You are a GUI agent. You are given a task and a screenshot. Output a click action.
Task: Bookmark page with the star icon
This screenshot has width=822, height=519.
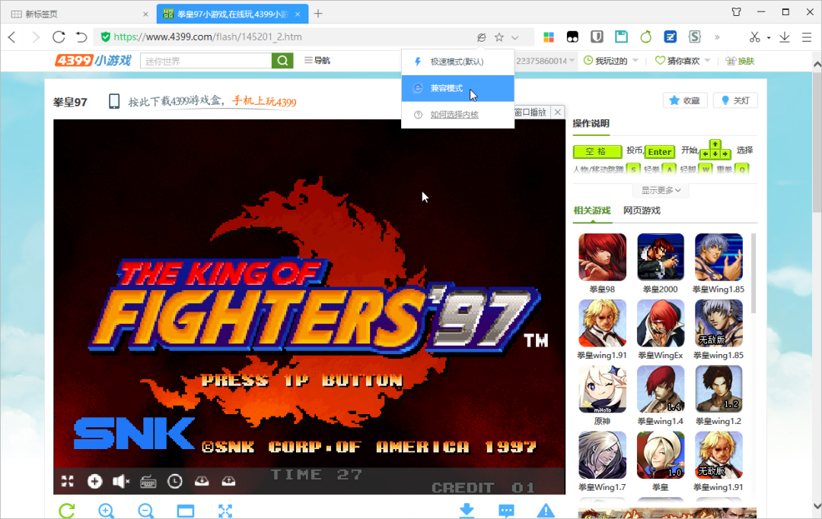click(x=499, y=37)
